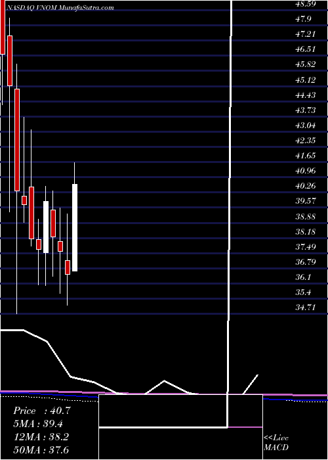Select the 47.9 price axis label
The width and height of the screenshot is (328, 460).
pos(303,19)
